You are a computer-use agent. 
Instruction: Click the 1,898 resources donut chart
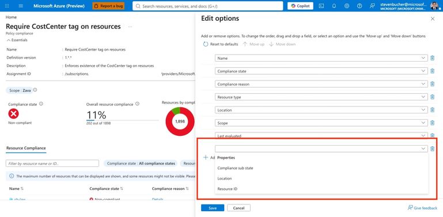click(180, 121)
